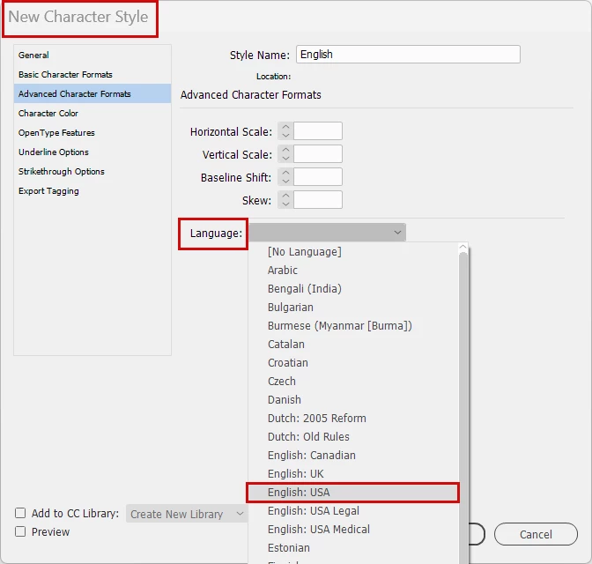Choose Croatian from the language list

pos(353,363)
